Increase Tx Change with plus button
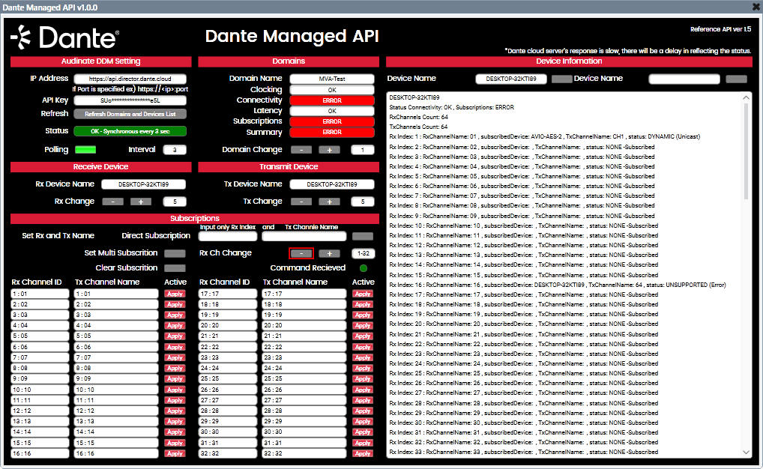This screenshot has width=763, height=469. [x=330, y=202]
